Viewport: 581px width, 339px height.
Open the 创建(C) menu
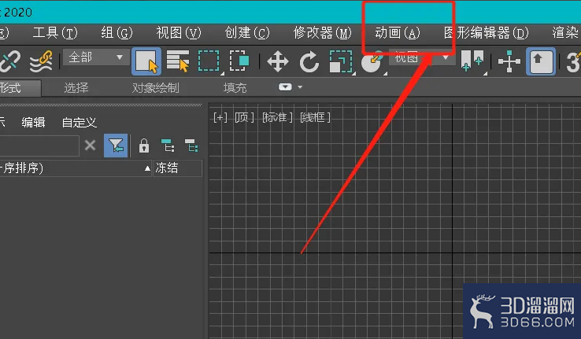tap(247, 33)
